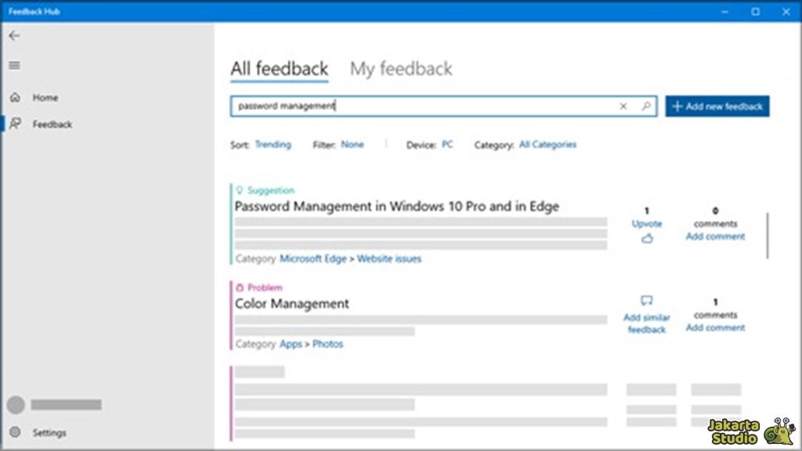Open the hamburger navigation menu
The height and width of the screenshot is (451, 802).
pyautogui.click(x=14, y=66)
